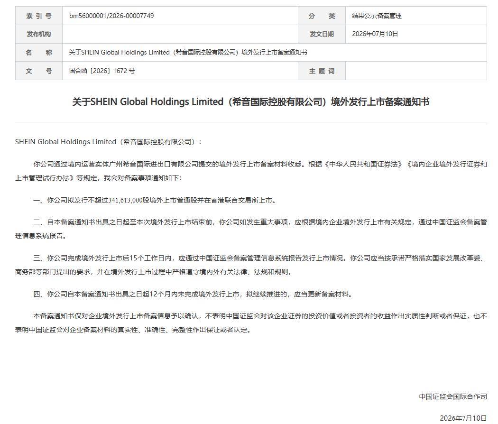Click line 上市管理试行办法》等规定
Image resolution: width=498 pixels, height=424 pixels.
click(x=99, y=178)
